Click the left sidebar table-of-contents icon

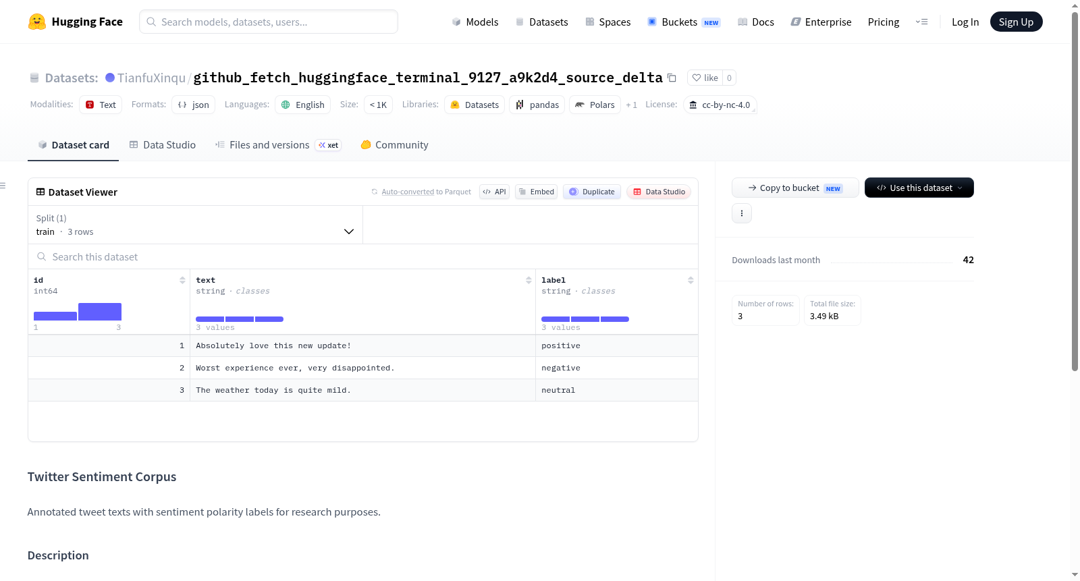[3, 186]
